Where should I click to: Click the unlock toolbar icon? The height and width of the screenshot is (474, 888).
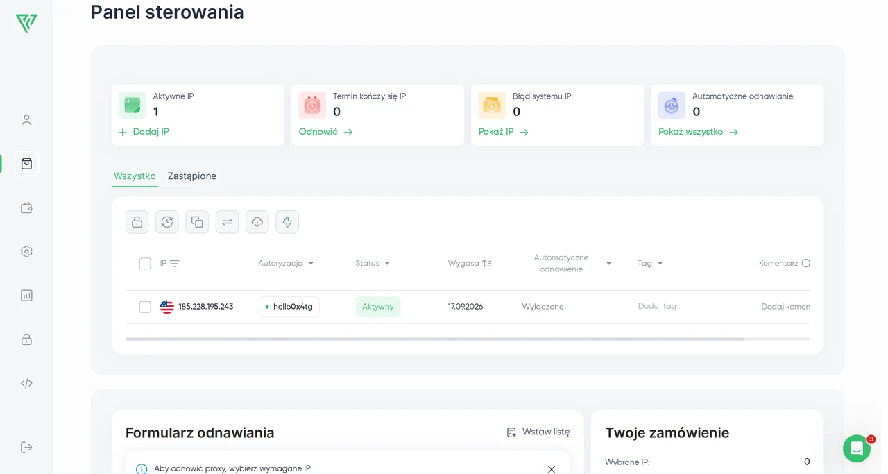pyautogui.click(x=137, y=222)
